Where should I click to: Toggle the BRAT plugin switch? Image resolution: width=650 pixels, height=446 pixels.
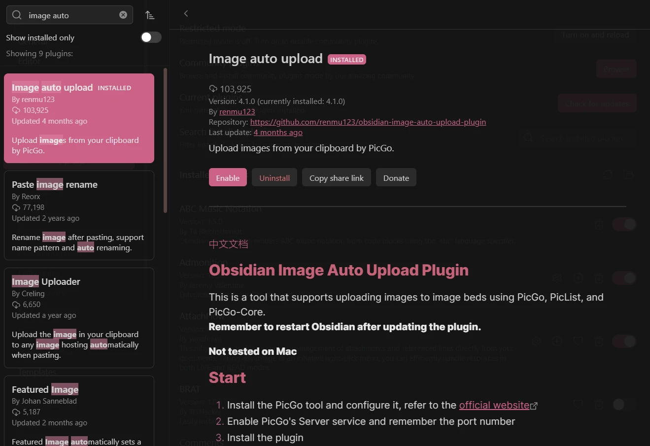[x=624, y=405]
